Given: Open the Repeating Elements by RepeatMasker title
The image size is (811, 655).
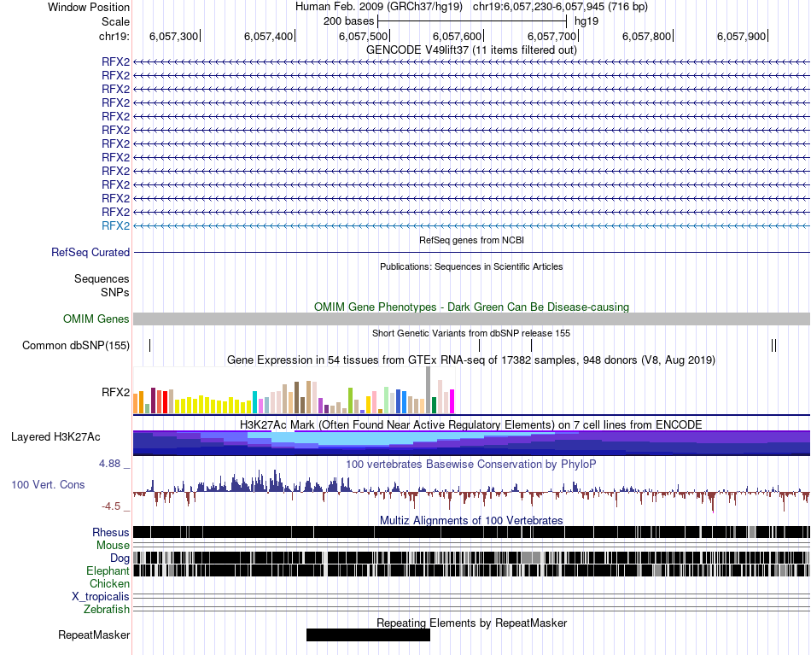Looking at the screenshot, I should coord(471,623).
